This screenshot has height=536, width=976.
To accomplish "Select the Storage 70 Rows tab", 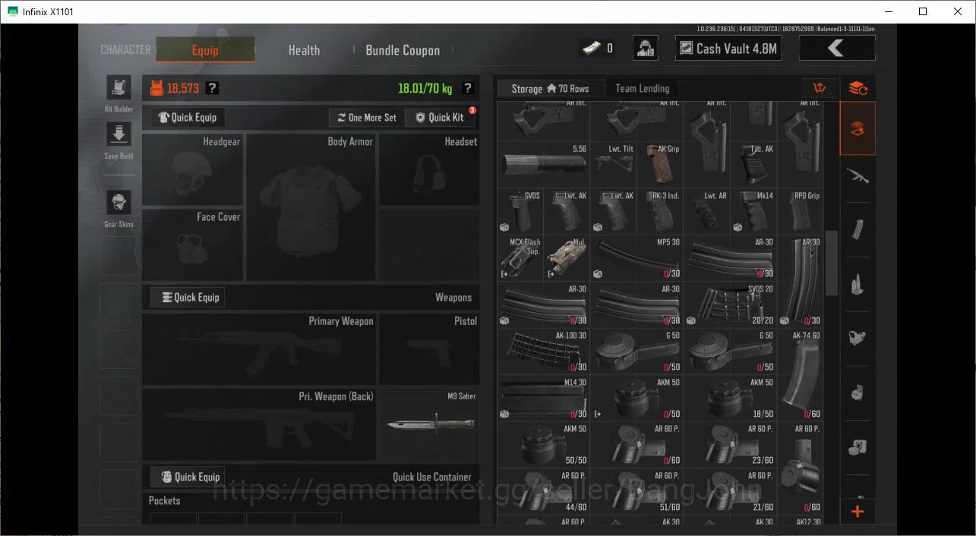I will click(551, 88).
